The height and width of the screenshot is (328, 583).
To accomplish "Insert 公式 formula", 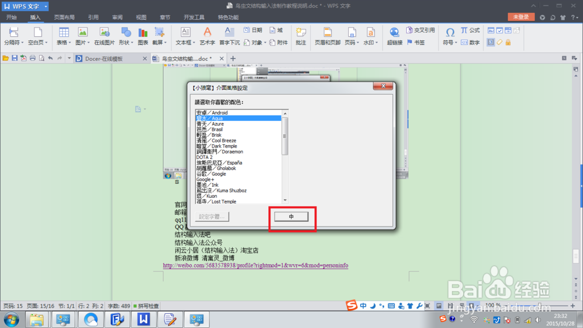I will pyautogui.click(x=470, y=30).
